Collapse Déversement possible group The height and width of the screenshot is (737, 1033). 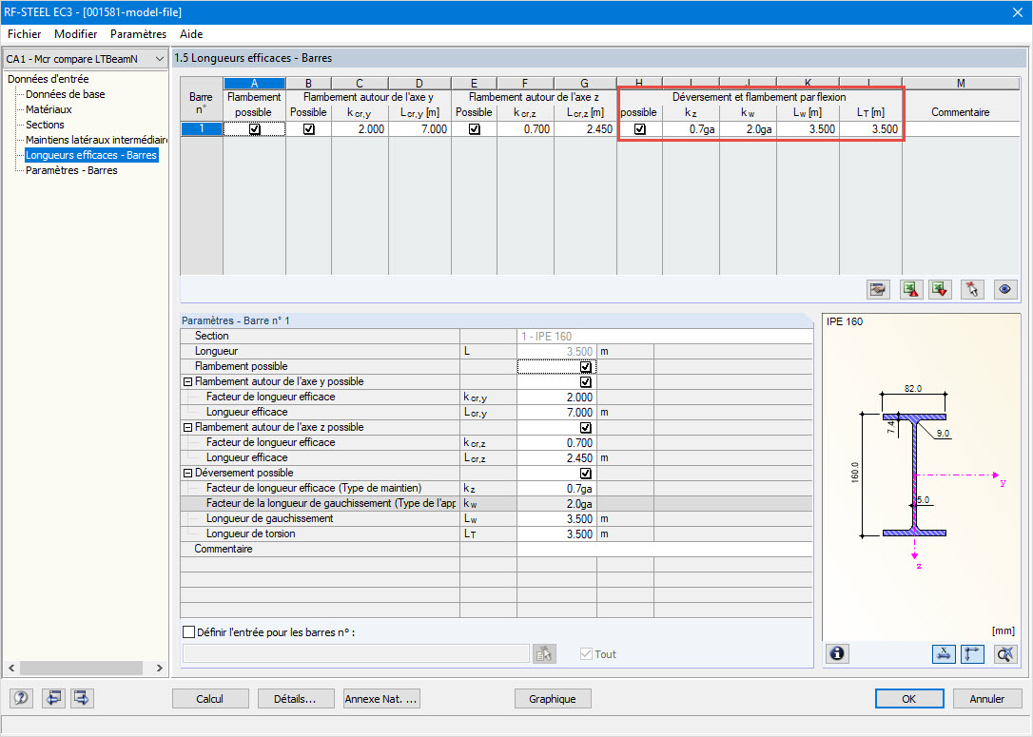click(187, 473)
